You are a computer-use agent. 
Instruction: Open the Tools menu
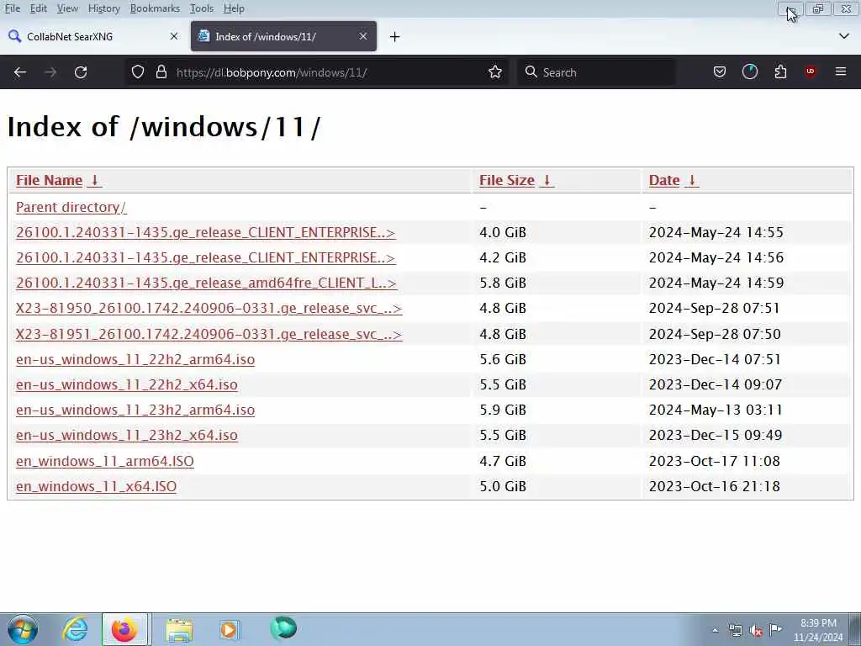[x=202, y=8]
